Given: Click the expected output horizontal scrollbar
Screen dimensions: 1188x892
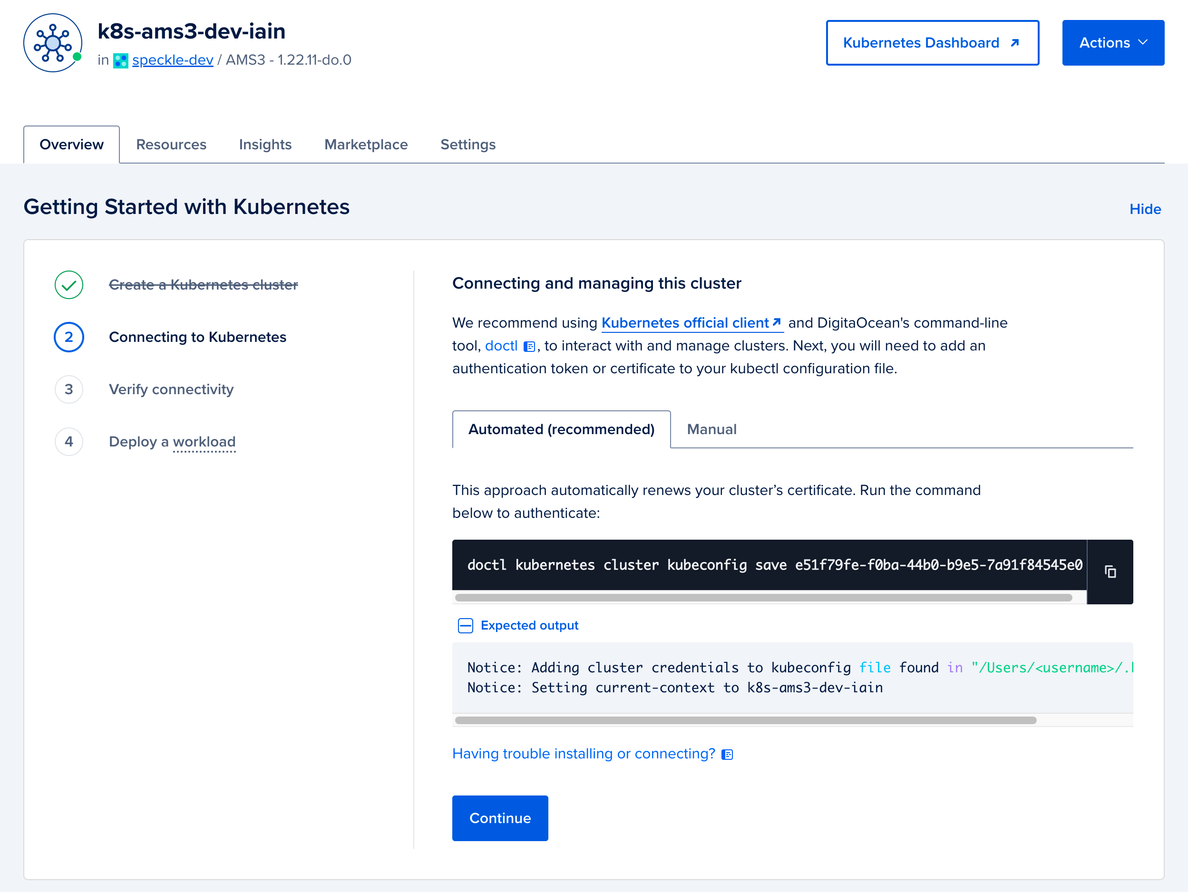Looking at the screenshot, I should tap(745, 720).
